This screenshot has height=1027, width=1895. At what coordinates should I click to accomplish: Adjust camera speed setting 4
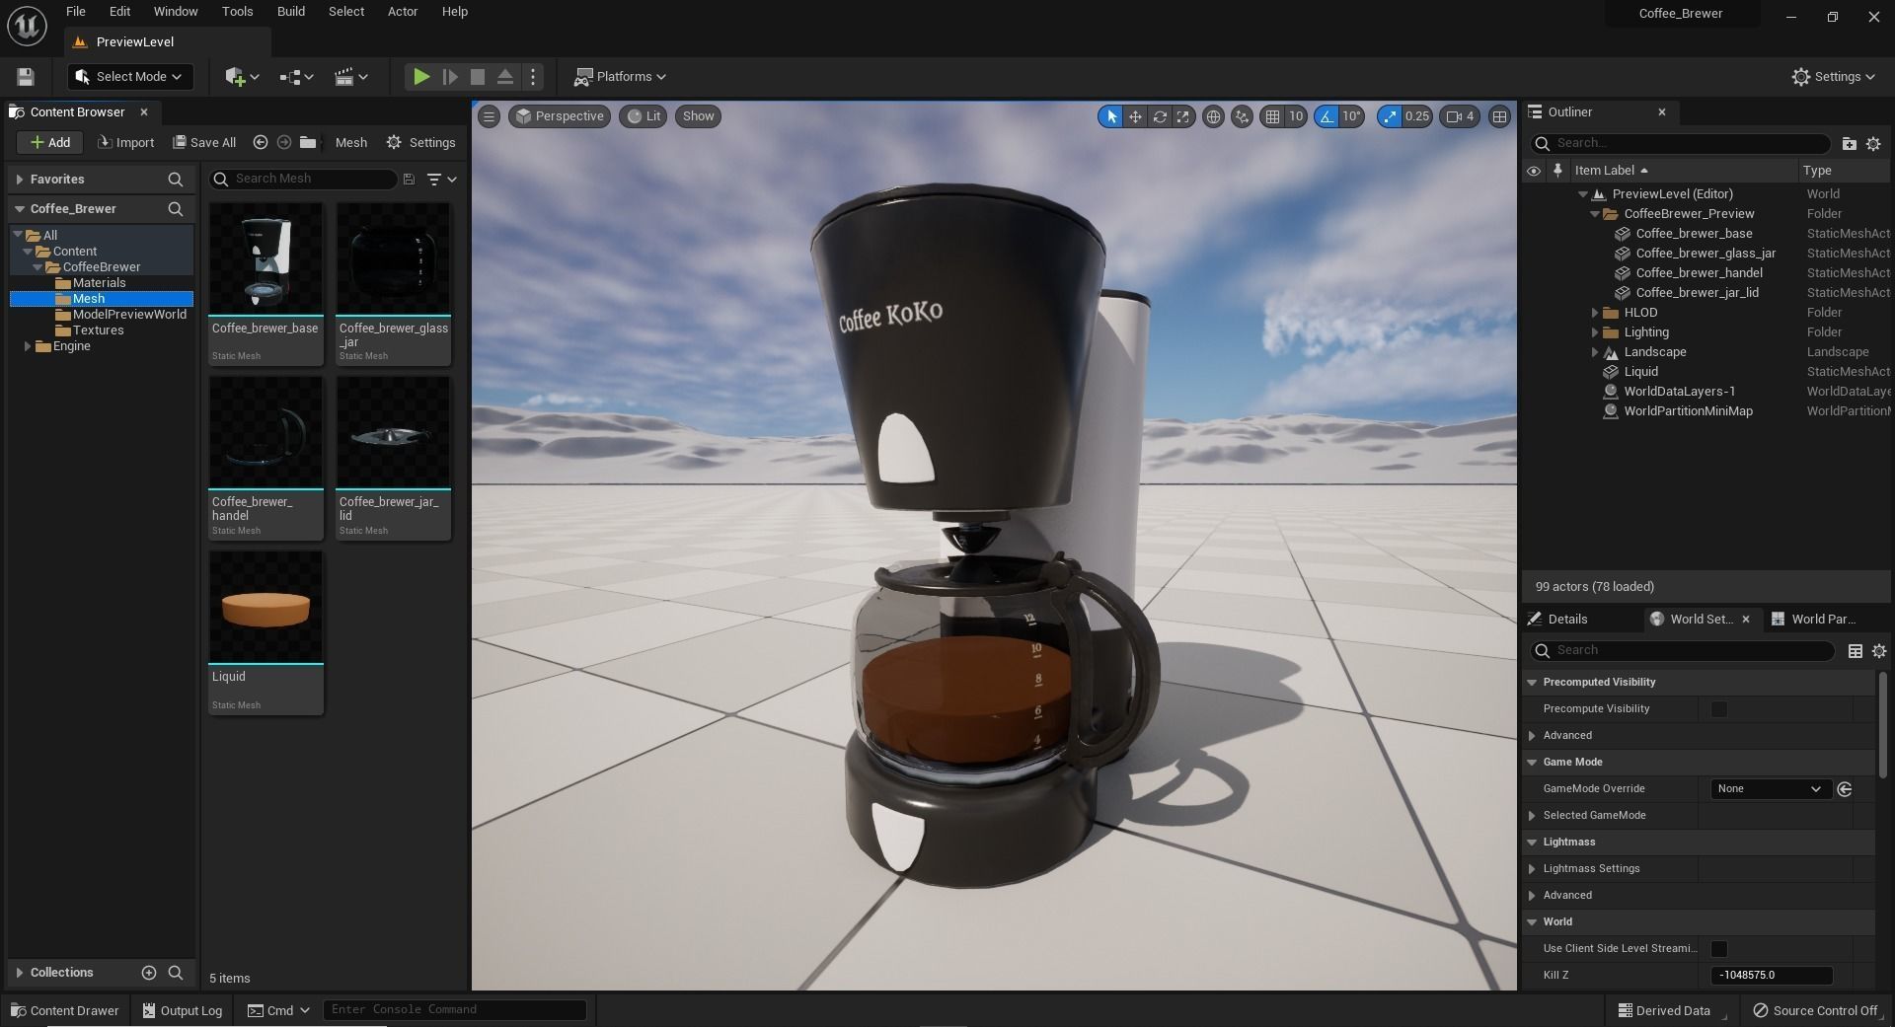click(1460, 116)
